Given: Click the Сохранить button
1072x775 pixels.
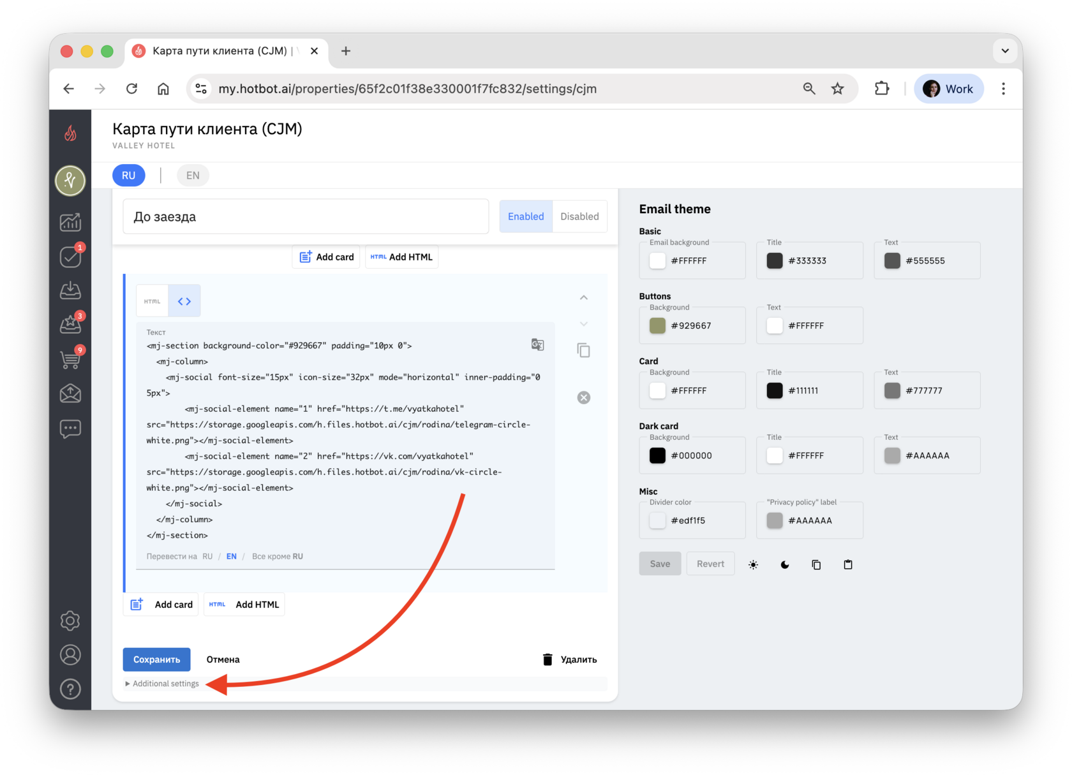Looking at the screenshot, I should 157,659.
